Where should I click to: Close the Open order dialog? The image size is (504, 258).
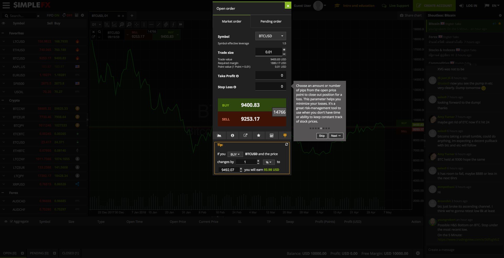pos(288,6)
